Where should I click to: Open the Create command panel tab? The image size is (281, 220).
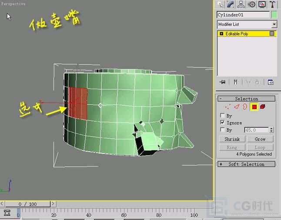221,4
